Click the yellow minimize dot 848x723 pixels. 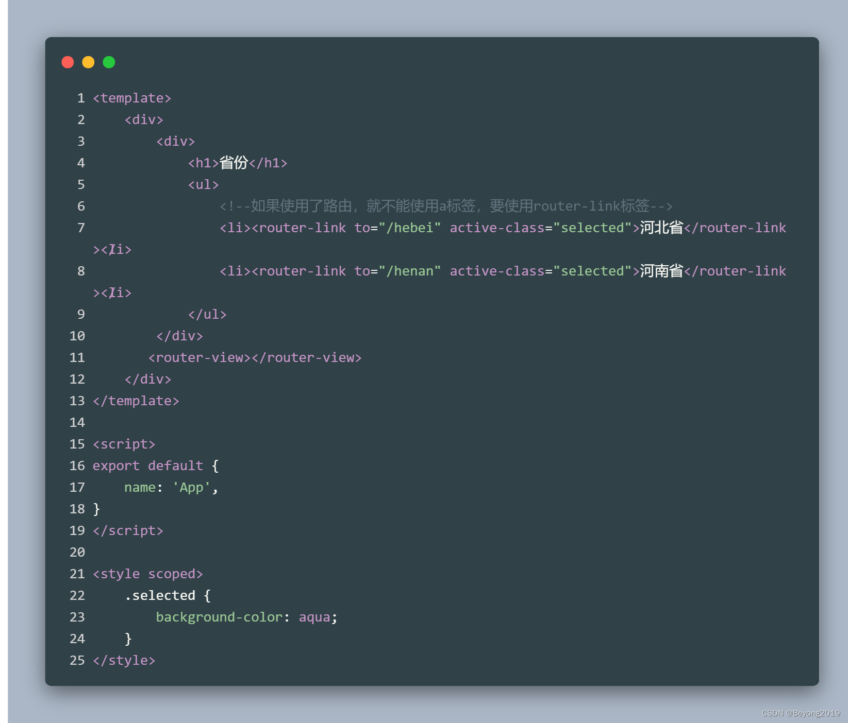click(88, 62)
